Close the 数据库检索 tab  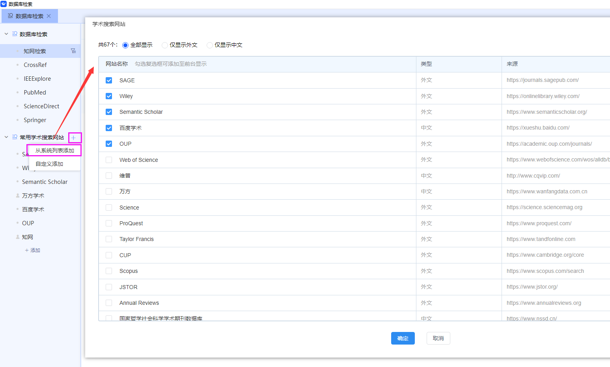coord(49,16)
